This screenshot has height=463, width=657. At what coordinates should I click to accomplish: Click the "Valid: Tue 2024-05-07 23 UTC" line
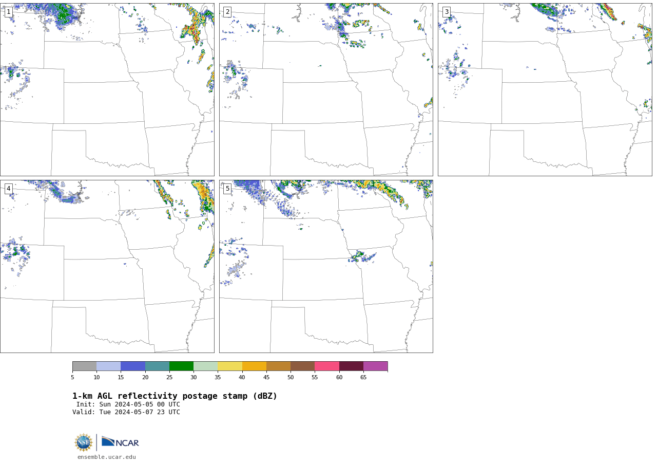[x=126, y=412]
